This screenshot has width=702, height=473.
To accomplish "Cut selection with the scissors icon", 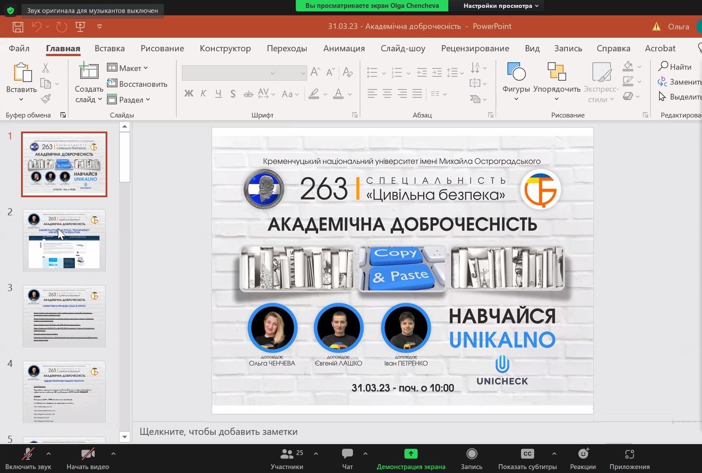I will pyautogui.click(x=46, y=68).
